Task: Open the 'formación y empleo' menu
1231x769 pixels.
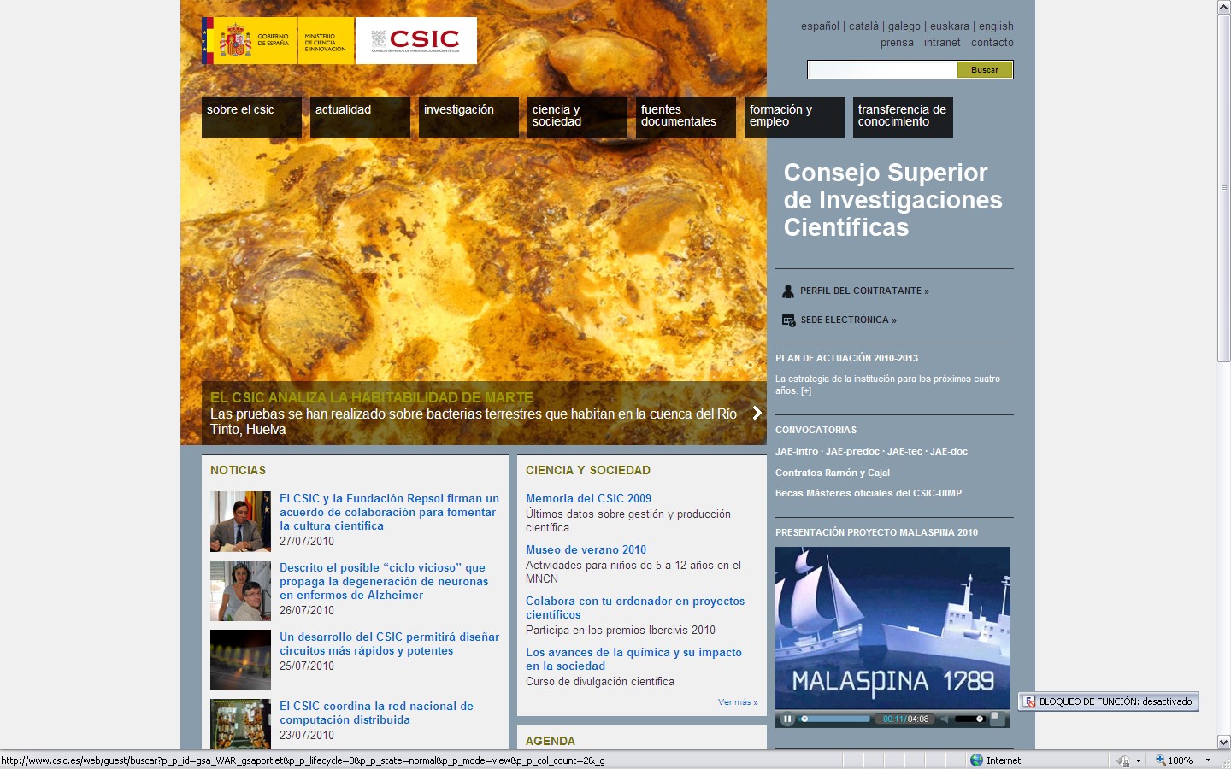Action: tap(794, 117)
